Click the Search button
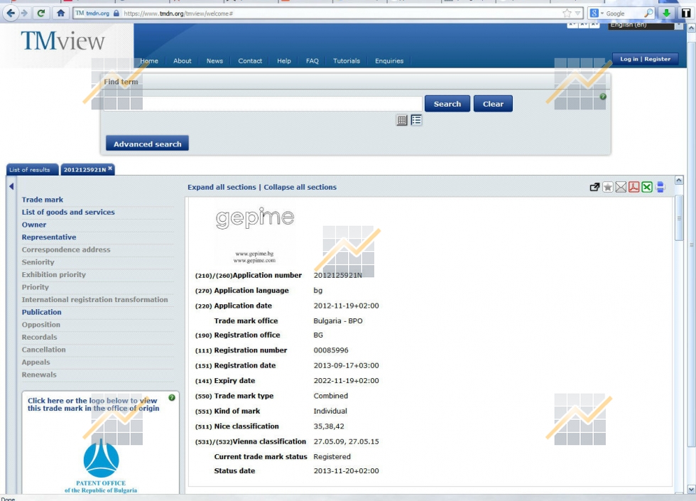This screenshot has width=696, height=501. pyautogui.click(x=447, y=104)
